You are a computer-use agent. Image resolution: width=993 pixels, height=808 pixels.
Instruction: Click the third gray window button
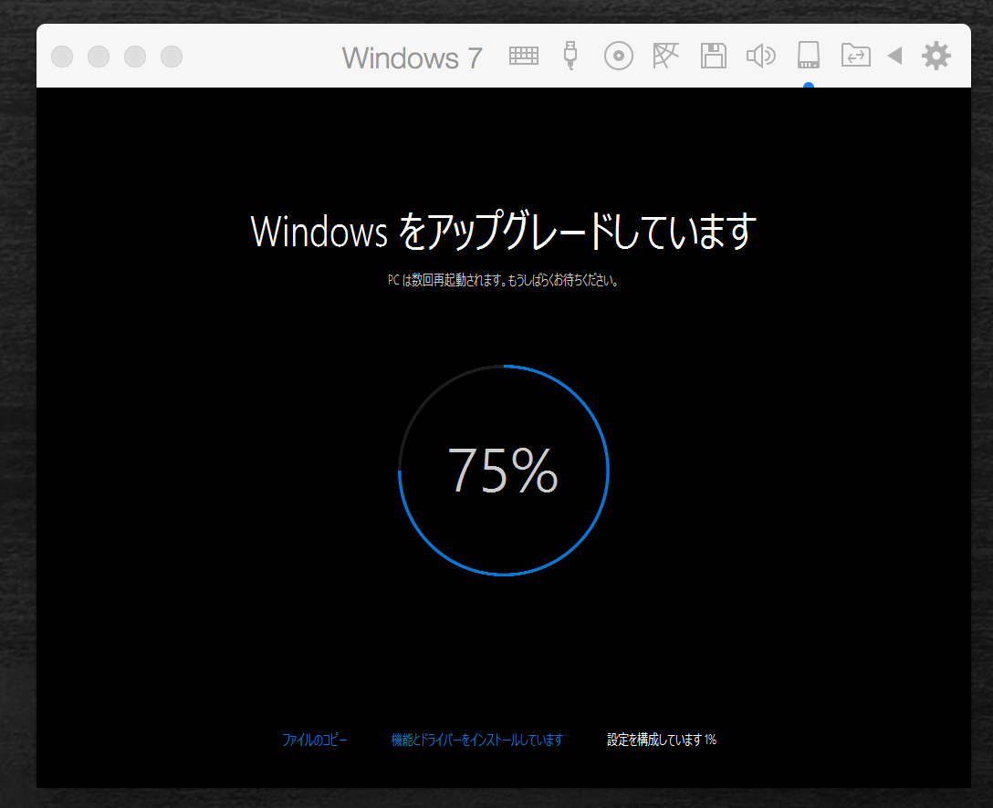(135, 57)
